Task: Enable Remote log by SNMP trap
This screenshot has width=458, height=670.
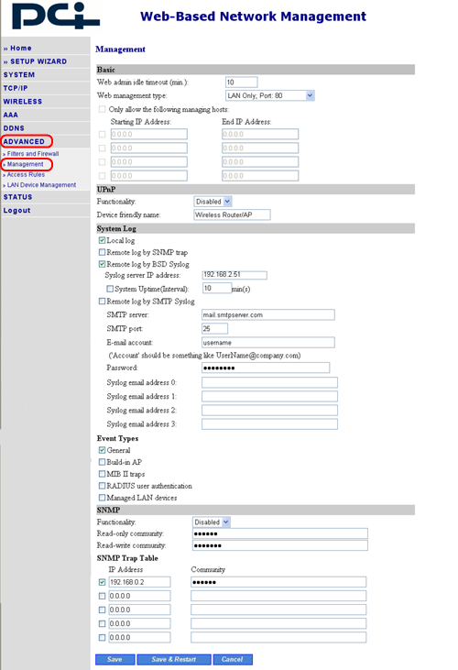Action: (102, 252)
